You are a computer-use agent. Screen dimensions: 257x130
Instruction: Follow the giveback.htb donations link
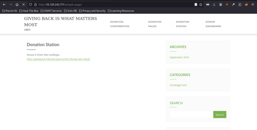click(x=58, y=59)
